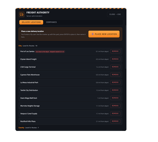
Task: Click '0.9 mi from depot' distance text
Action: 102,83
